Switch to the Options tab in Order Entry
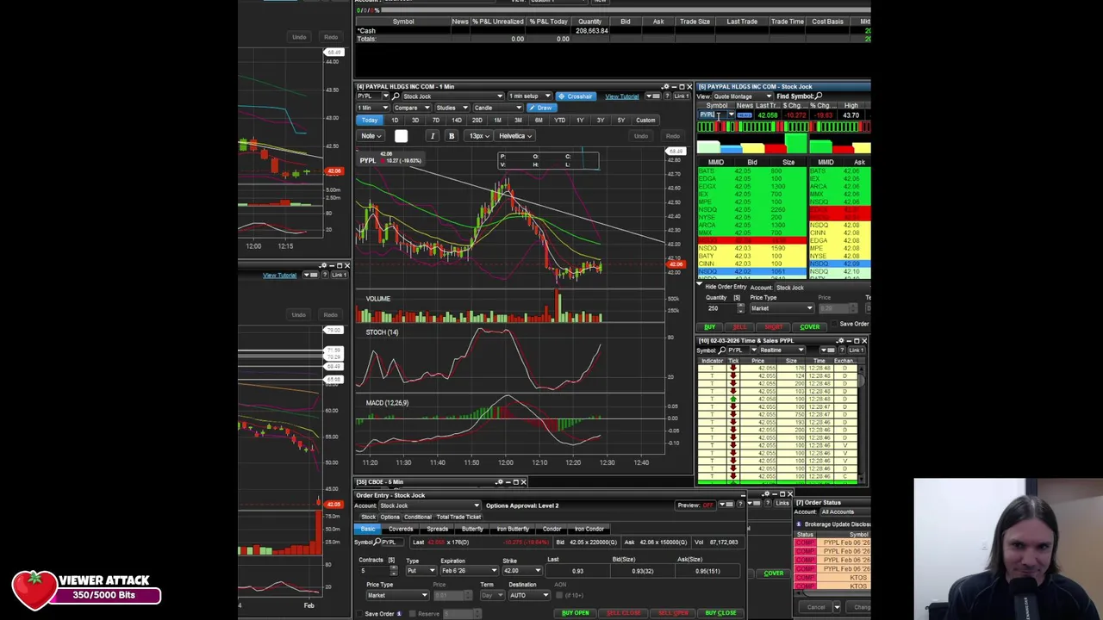 [389, 517]
